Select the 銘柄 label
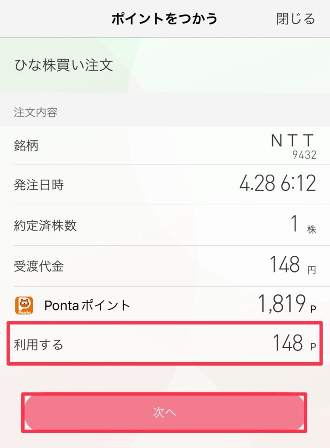This screenshot has width=330, height=448. pos(26,145)
